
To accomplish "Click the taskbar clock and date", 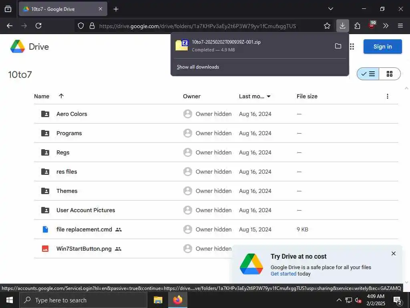I will pyautogui.click(x=376, y=300).
